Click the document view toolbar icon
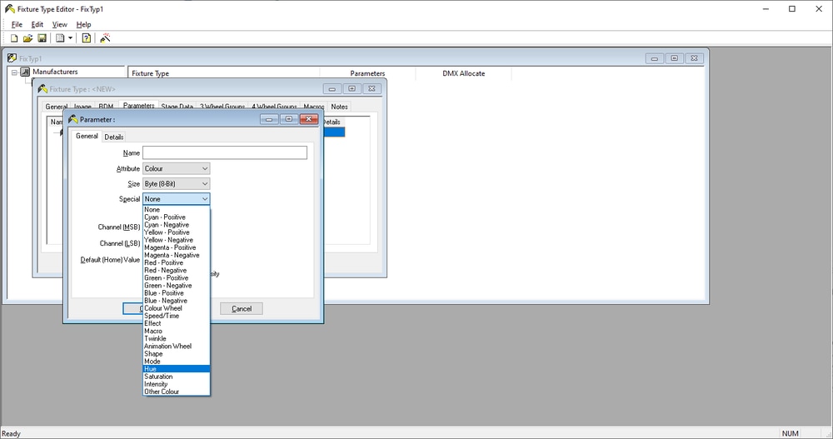This screenshot has width=833, height=439. [x=60, y=38]
